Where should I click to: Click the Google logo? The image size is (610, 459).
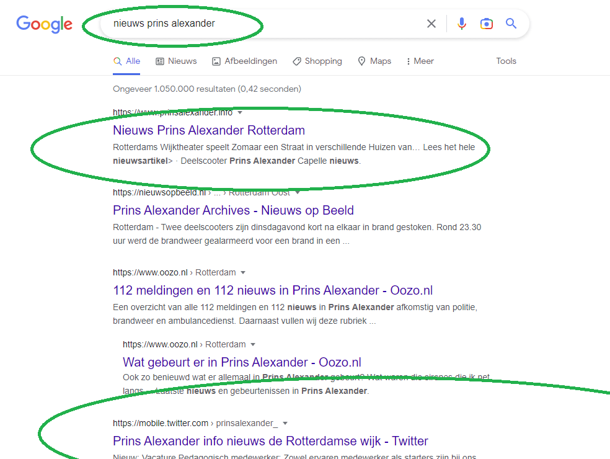[x=44, y=24]
